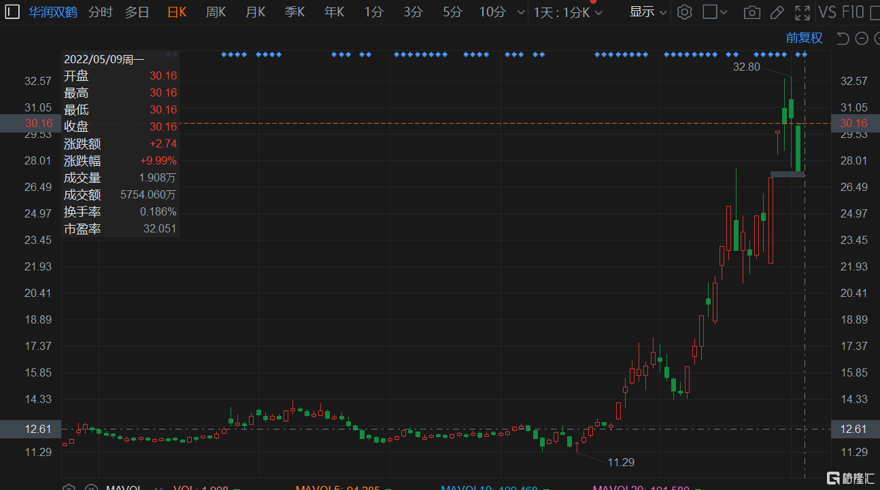Click the 12.61 price tag on right axis
This screenshot has height=490, width=880.
coord(856,429)
